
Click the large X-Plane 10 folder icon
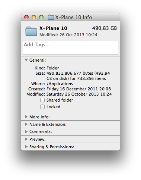pos(31,31)
